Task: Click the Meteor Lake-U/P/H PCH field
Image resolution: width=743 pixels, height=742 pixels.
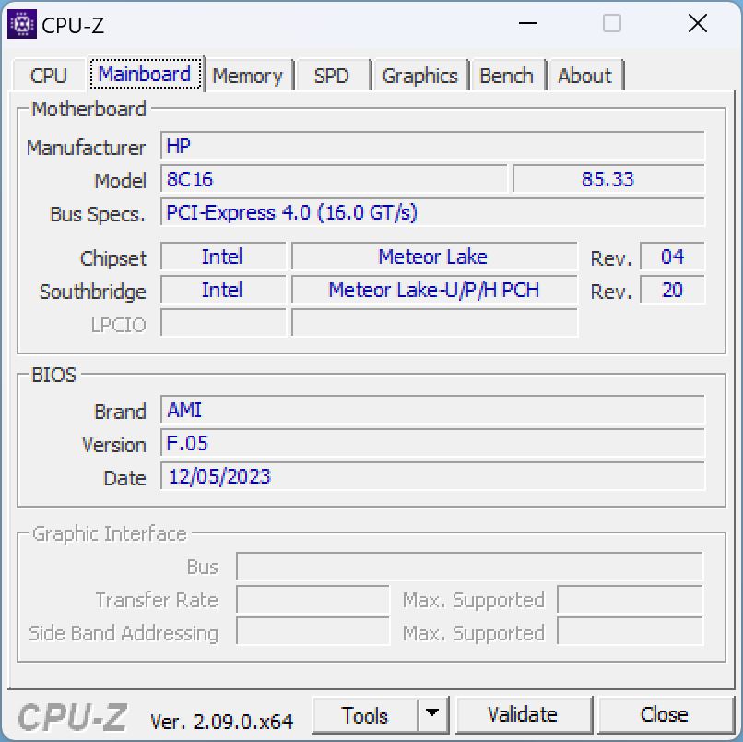Action: [x=434, y=290]
